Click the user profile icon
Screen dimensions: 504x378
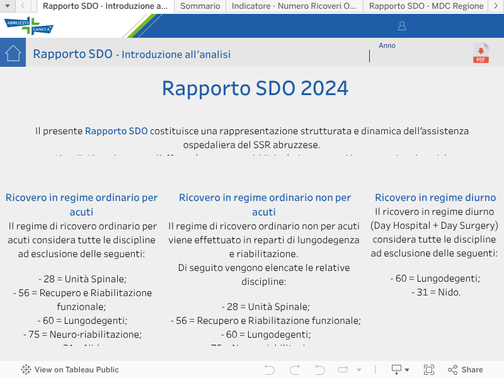click(x=402, y=26)
